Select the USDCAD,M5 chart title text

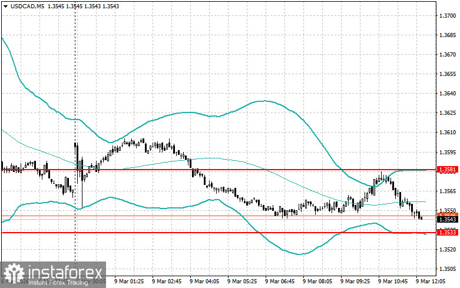tap(27, 6)
